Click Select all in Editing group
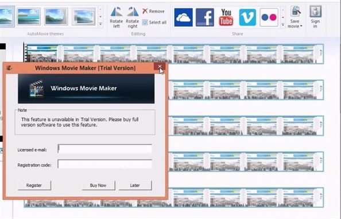The image size is (341, 219). 154,22
